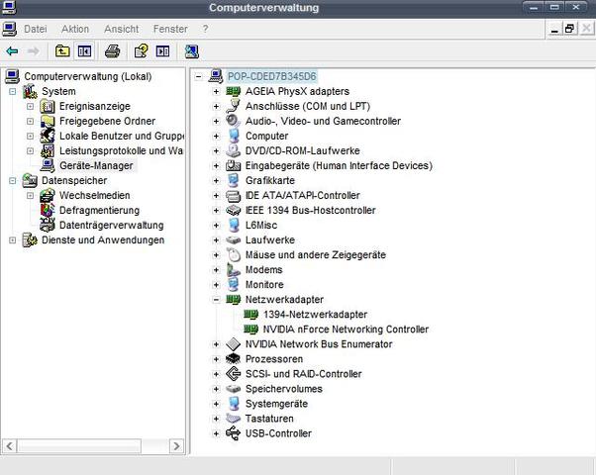The image size is (596, 475).
Task: Open the Properties help toolbar icon
Action: [141, 50]
